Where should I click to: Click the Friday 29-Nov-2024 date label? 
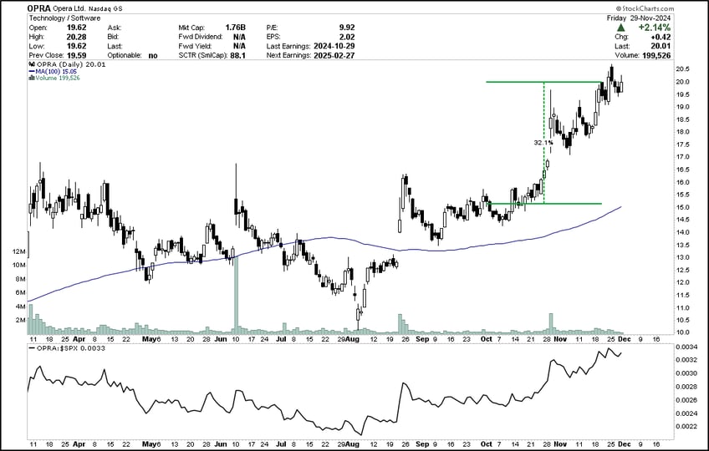(x=639, y=18)
